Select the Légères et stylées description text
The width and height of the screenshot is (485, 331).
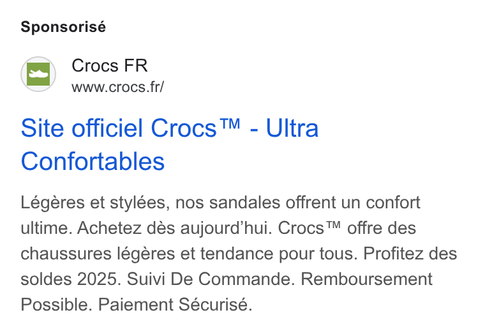pos(95,203)
